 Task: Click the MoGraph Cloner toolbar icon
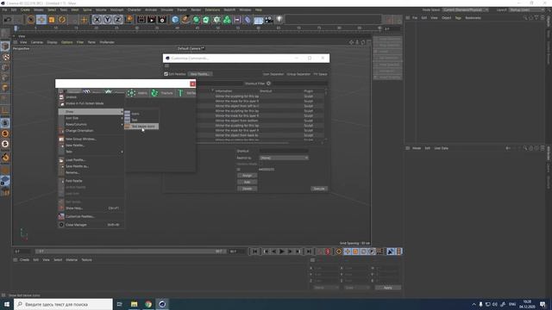(227, 20)
